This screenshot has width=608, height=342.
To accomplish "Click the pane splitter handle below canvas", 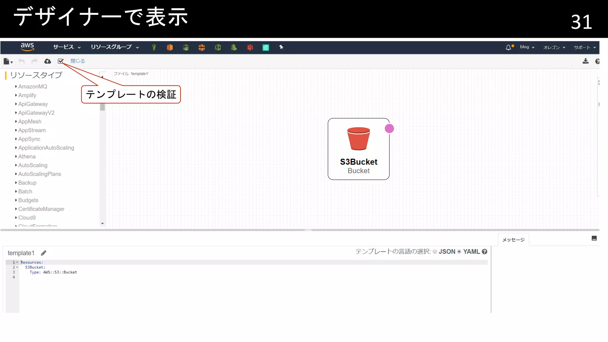I will 308,230.
